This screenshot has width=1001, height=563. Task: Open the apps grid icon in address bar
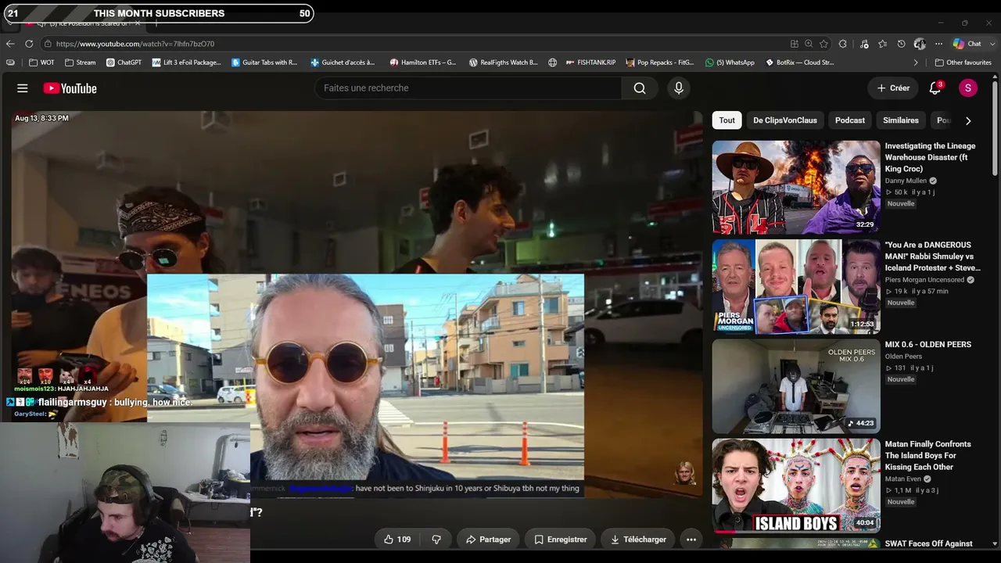pos(795,44)
